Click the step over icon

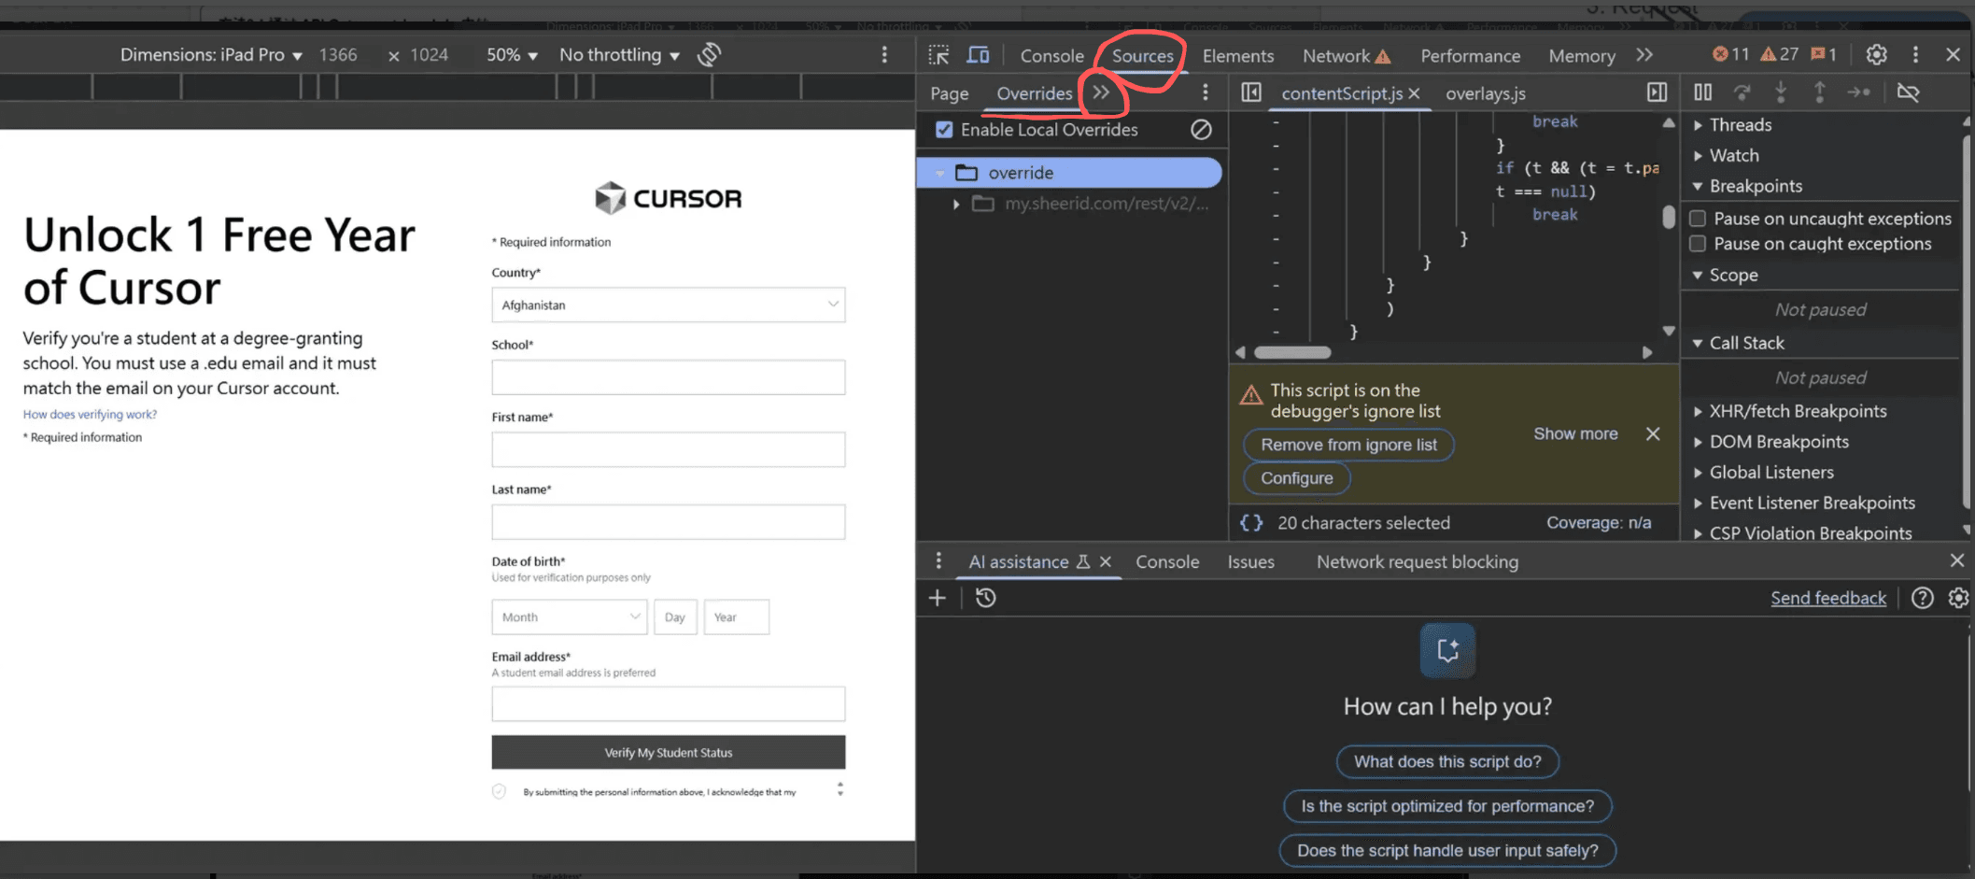tap(1742, 92)
